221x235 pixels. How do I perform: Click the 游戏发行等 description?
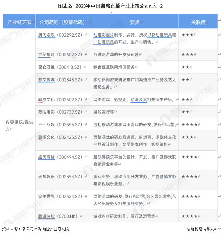point(104,112)
